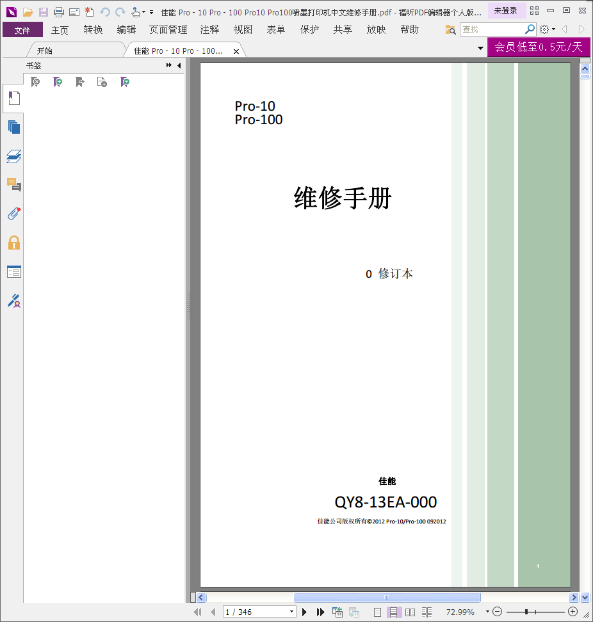The height and width of the screenshot is (622, 593).
Task: Click the delete bookmark icon
Action: point(35,82)
